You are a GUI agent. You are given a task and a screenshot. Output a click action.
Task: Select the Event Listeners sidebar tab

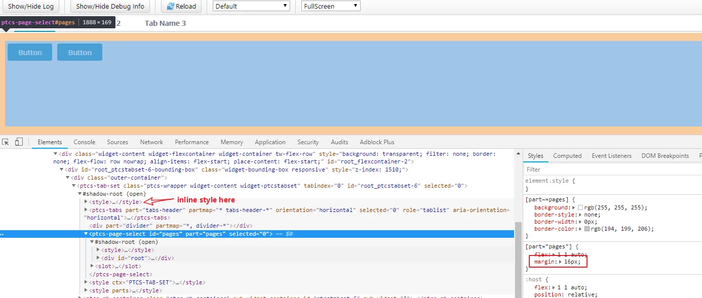click(611, 156)
